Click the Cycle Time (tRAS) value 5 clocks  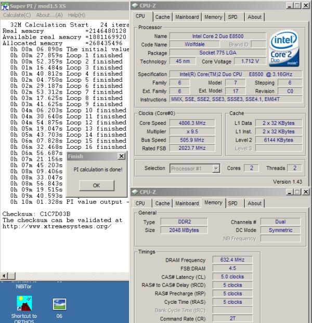[232, 302]
